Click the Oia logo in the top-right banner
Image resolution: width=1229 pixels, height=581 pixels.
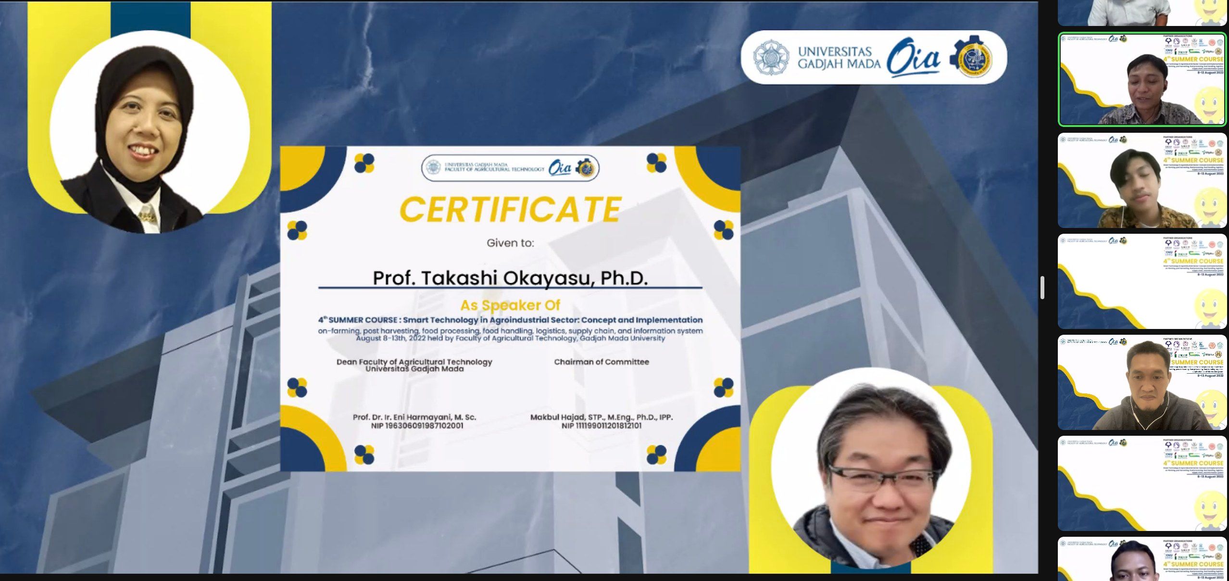click(914, 57)
